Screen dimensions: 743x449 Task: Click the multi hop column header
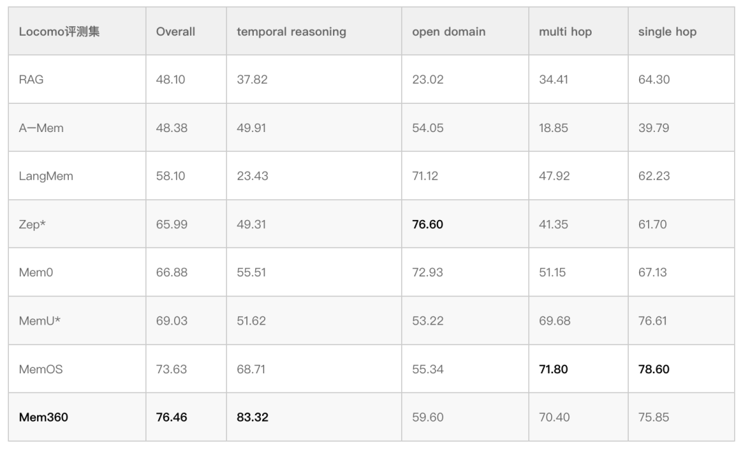pyautogui.click(x=565, y=32)
